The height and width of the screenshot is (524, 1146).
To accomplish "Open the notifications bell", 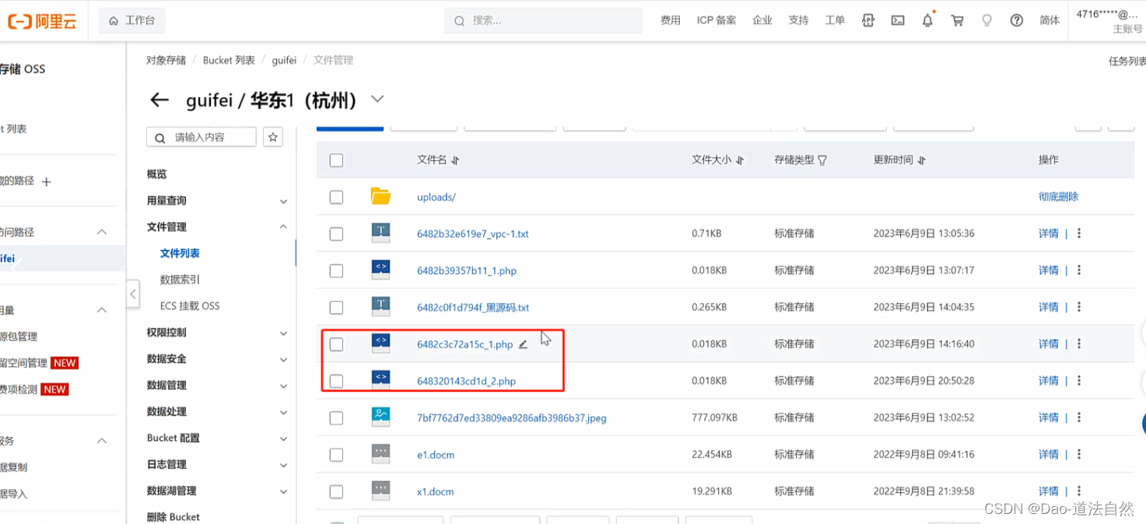I will (x=927, y=20).
